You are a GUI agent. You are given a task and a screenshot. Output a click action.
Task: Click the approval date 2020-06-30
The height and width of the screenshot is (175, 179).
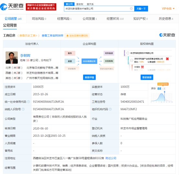[40, 128]
